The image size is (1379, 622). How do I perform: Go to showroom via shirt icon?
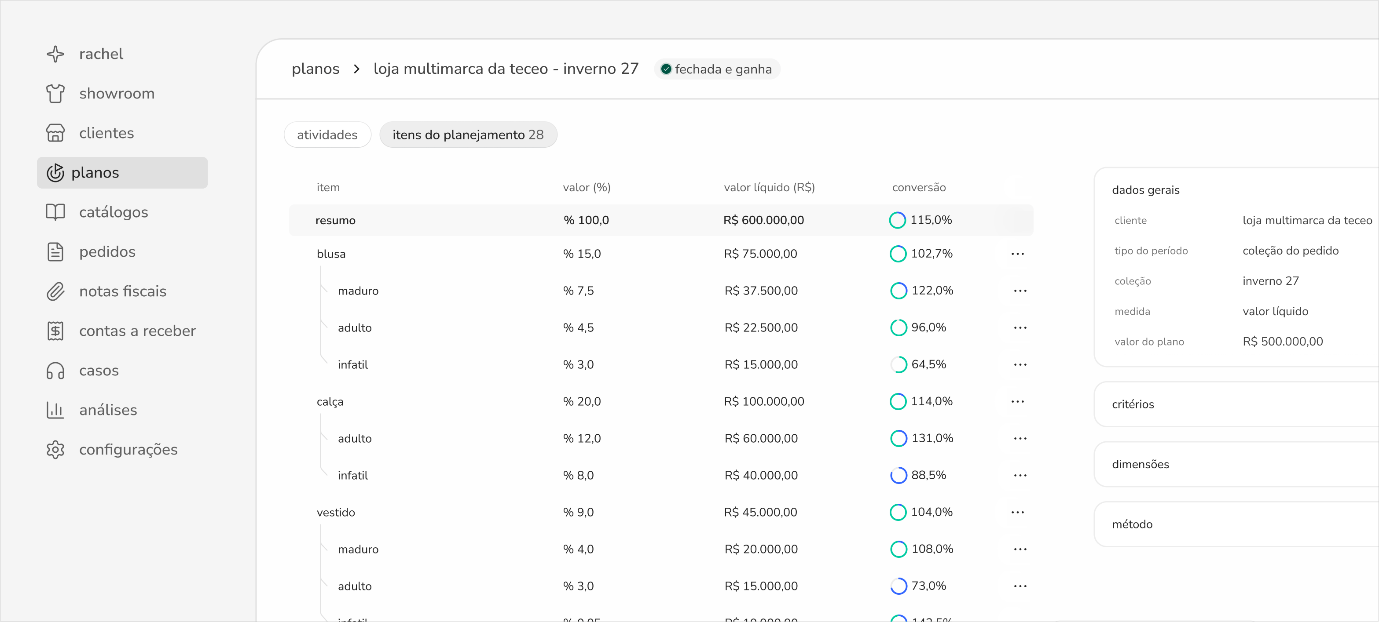point(55,94)
